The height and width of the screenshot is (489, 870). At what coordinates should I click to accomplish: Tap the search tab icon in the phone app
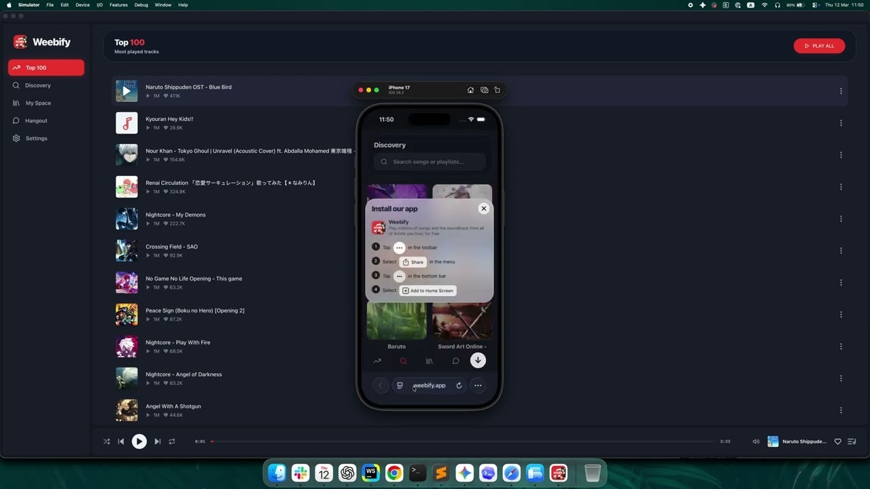(403, 361)
